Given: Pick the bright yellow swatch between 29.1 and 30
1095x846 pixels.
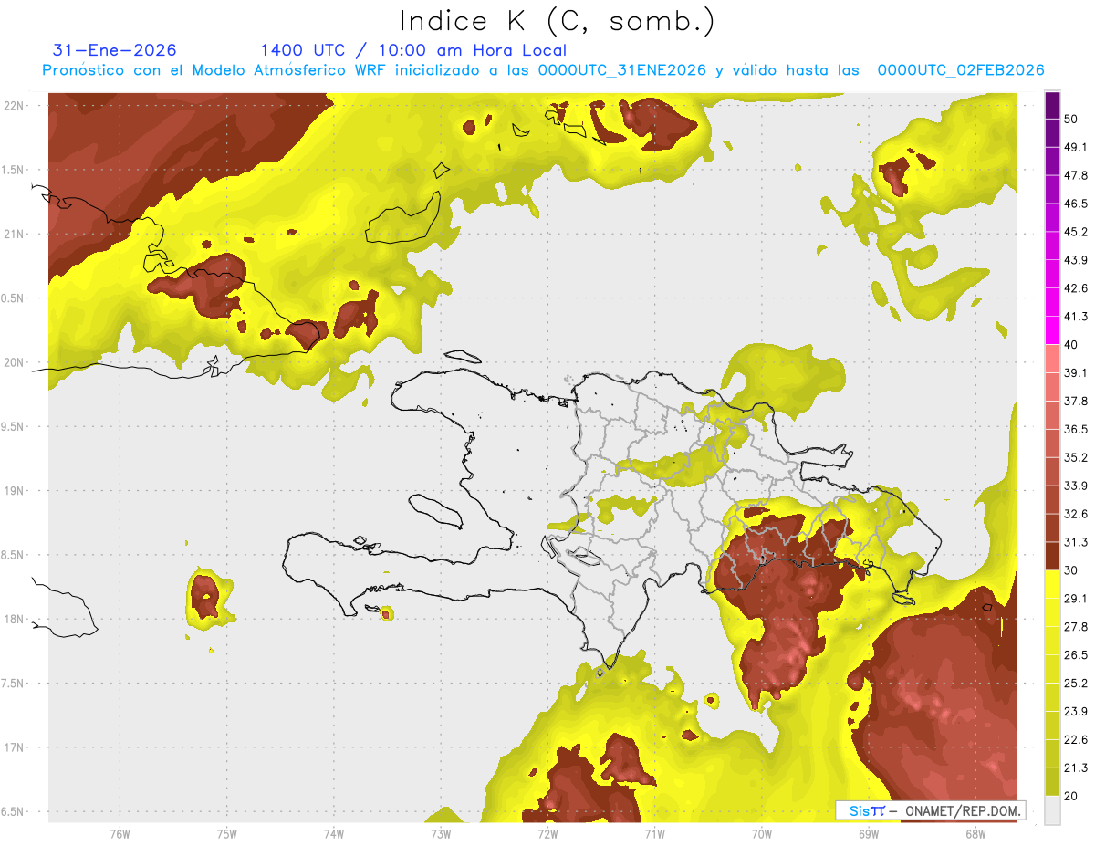Looking at the screenshot, I should 1052,584.
